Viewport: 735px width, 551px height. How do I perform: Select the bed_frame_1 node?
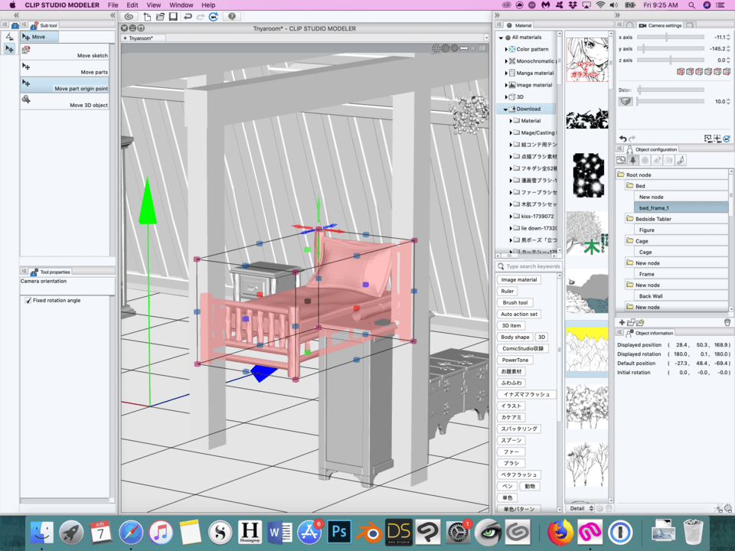tap(681, 208)
